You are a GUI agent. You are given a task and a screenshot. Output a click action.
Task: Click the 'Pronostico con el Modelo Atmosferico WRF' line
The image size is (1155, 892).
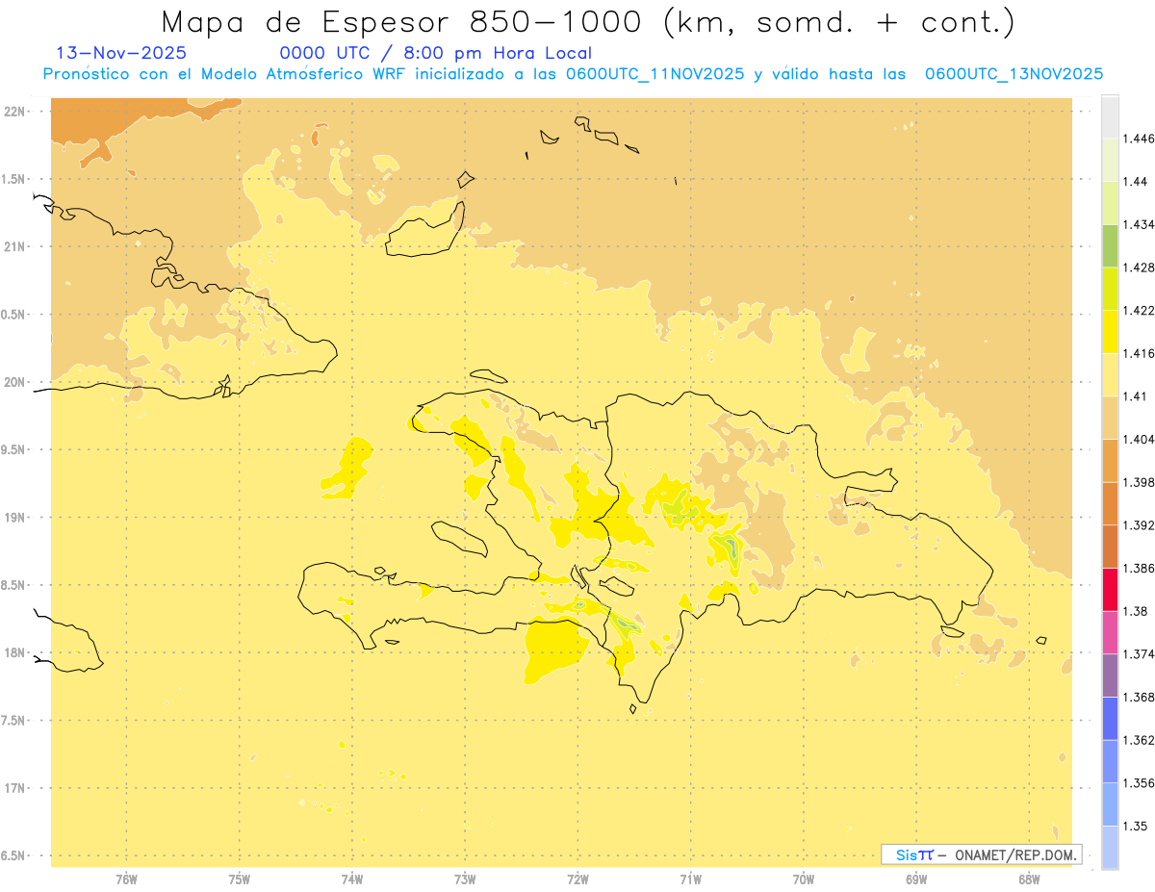coord(573,74)
